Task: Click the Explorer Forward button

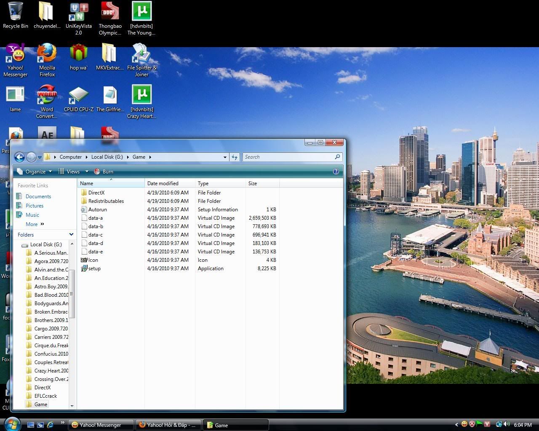Action: click(31, 157)
